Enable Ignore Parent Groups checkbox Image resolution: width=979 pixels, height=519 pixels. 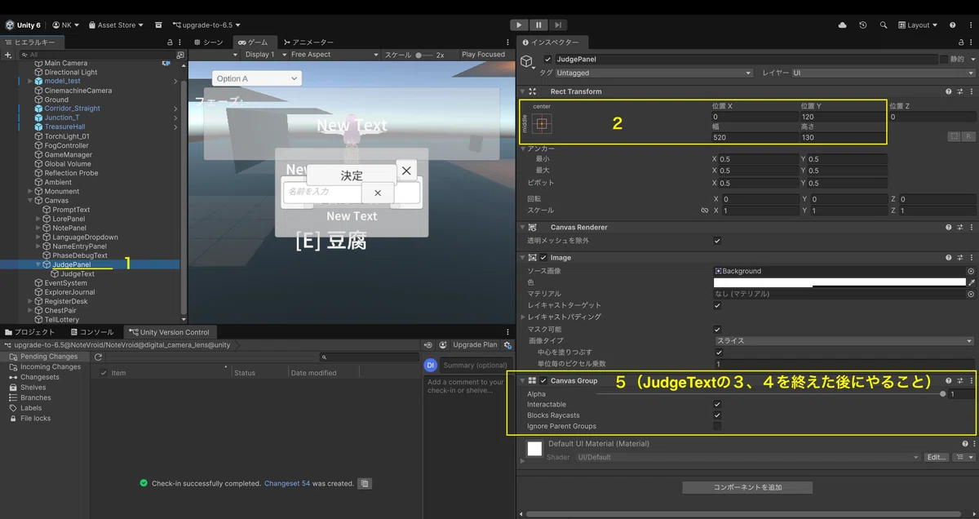coord(717,426)
